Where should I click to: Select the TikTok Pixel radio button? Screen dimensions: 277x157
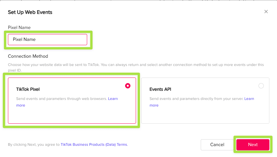pos(128,86)
